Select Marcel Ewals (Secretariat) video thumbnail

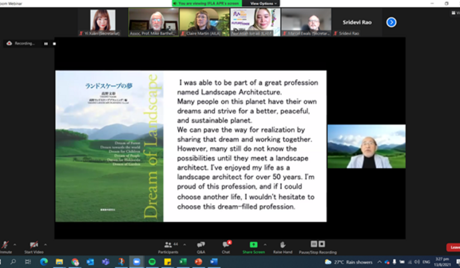306,22
